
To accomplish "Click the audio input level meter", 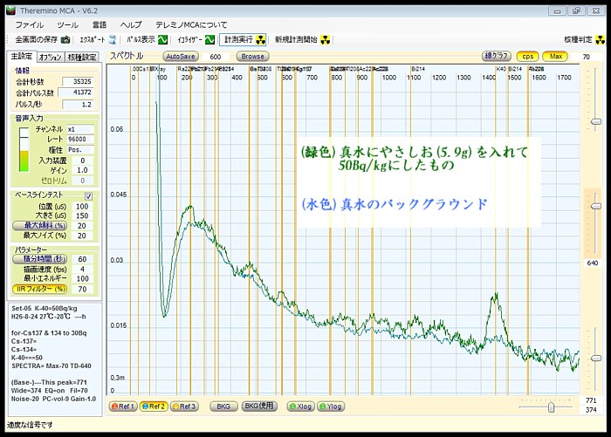I will (24, 149).
